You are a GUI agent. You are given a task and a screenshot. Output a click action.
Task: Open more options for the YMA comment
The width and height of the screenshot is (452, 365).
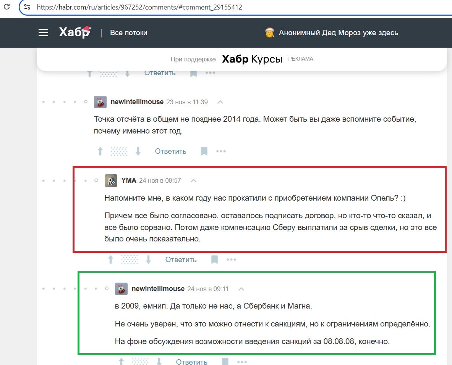tap(231, 260)
